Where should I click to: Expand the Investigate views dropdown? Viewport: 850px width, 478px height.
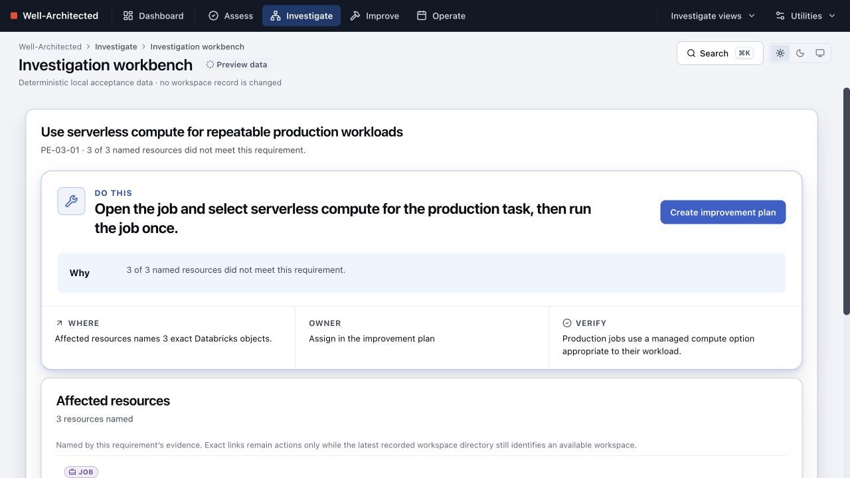click(x=713, y=16)
